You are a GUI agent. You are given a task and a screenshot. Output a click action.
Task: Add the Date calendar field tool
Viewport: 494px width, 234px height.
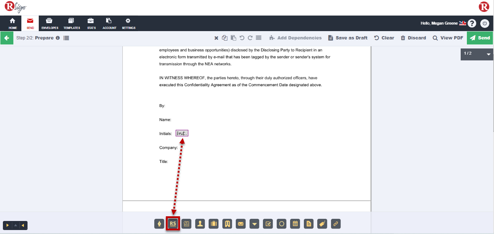point(295,224)
